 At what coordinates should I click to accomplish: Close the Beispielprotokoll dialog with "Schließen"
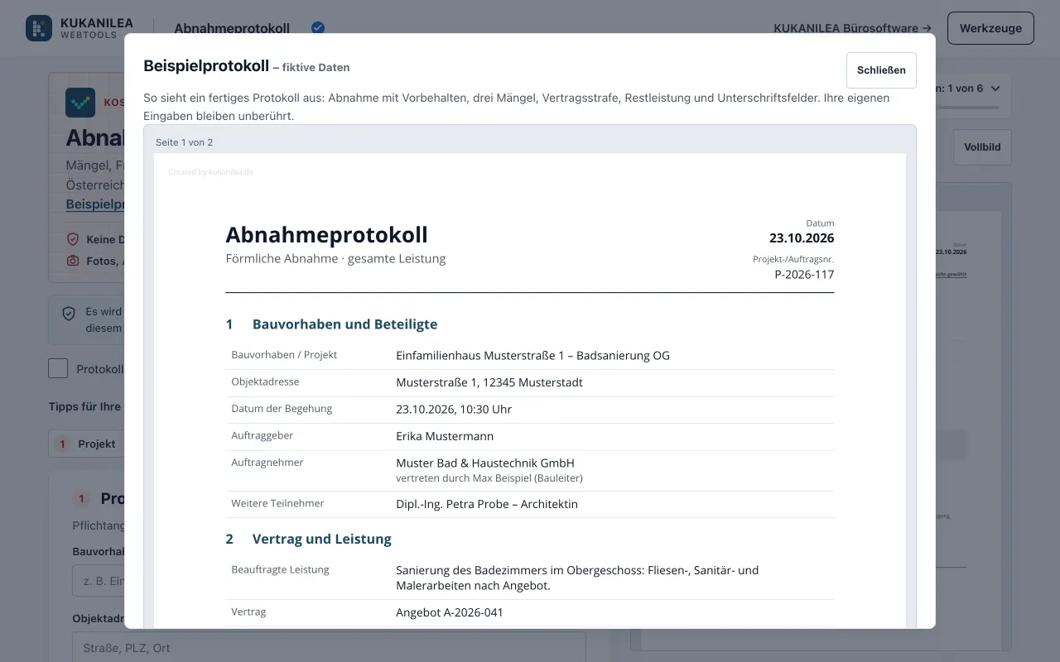(x=881, y=70)
